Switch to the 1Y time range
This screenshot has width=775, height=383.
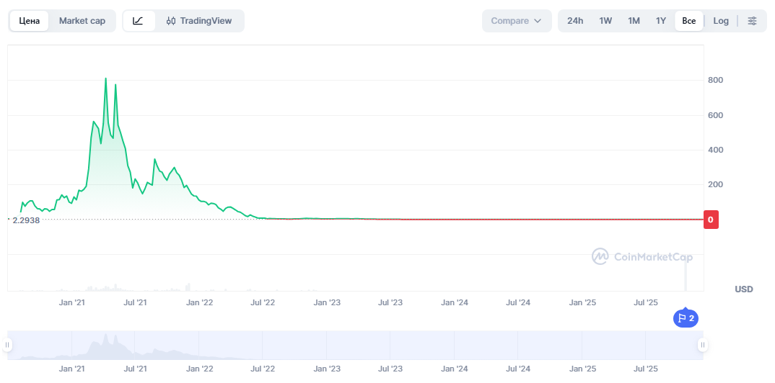coord(661,21)
